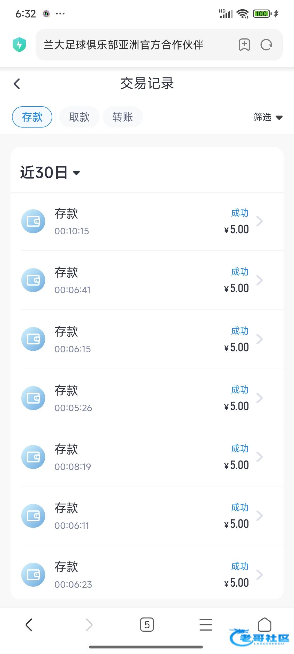
Task: Select the 存款 filter tab
Action: coord(32,117)
